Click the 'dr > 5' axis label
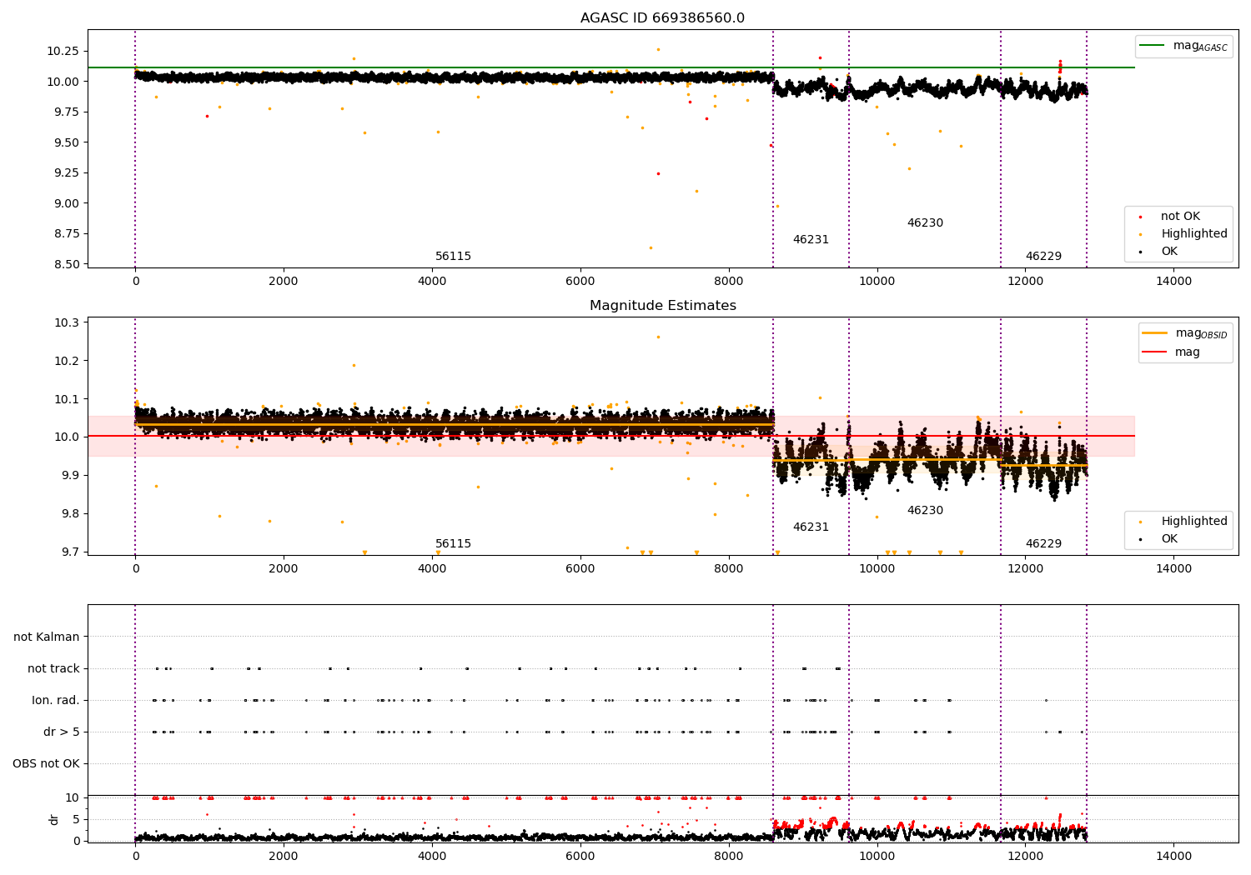The height and width of the screenshot is (875, 1251). point(62,732)
